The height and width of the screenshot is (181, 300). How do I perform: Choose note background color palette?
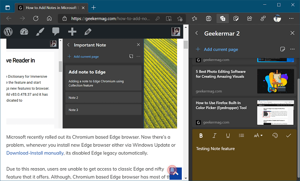pos(275,136)
